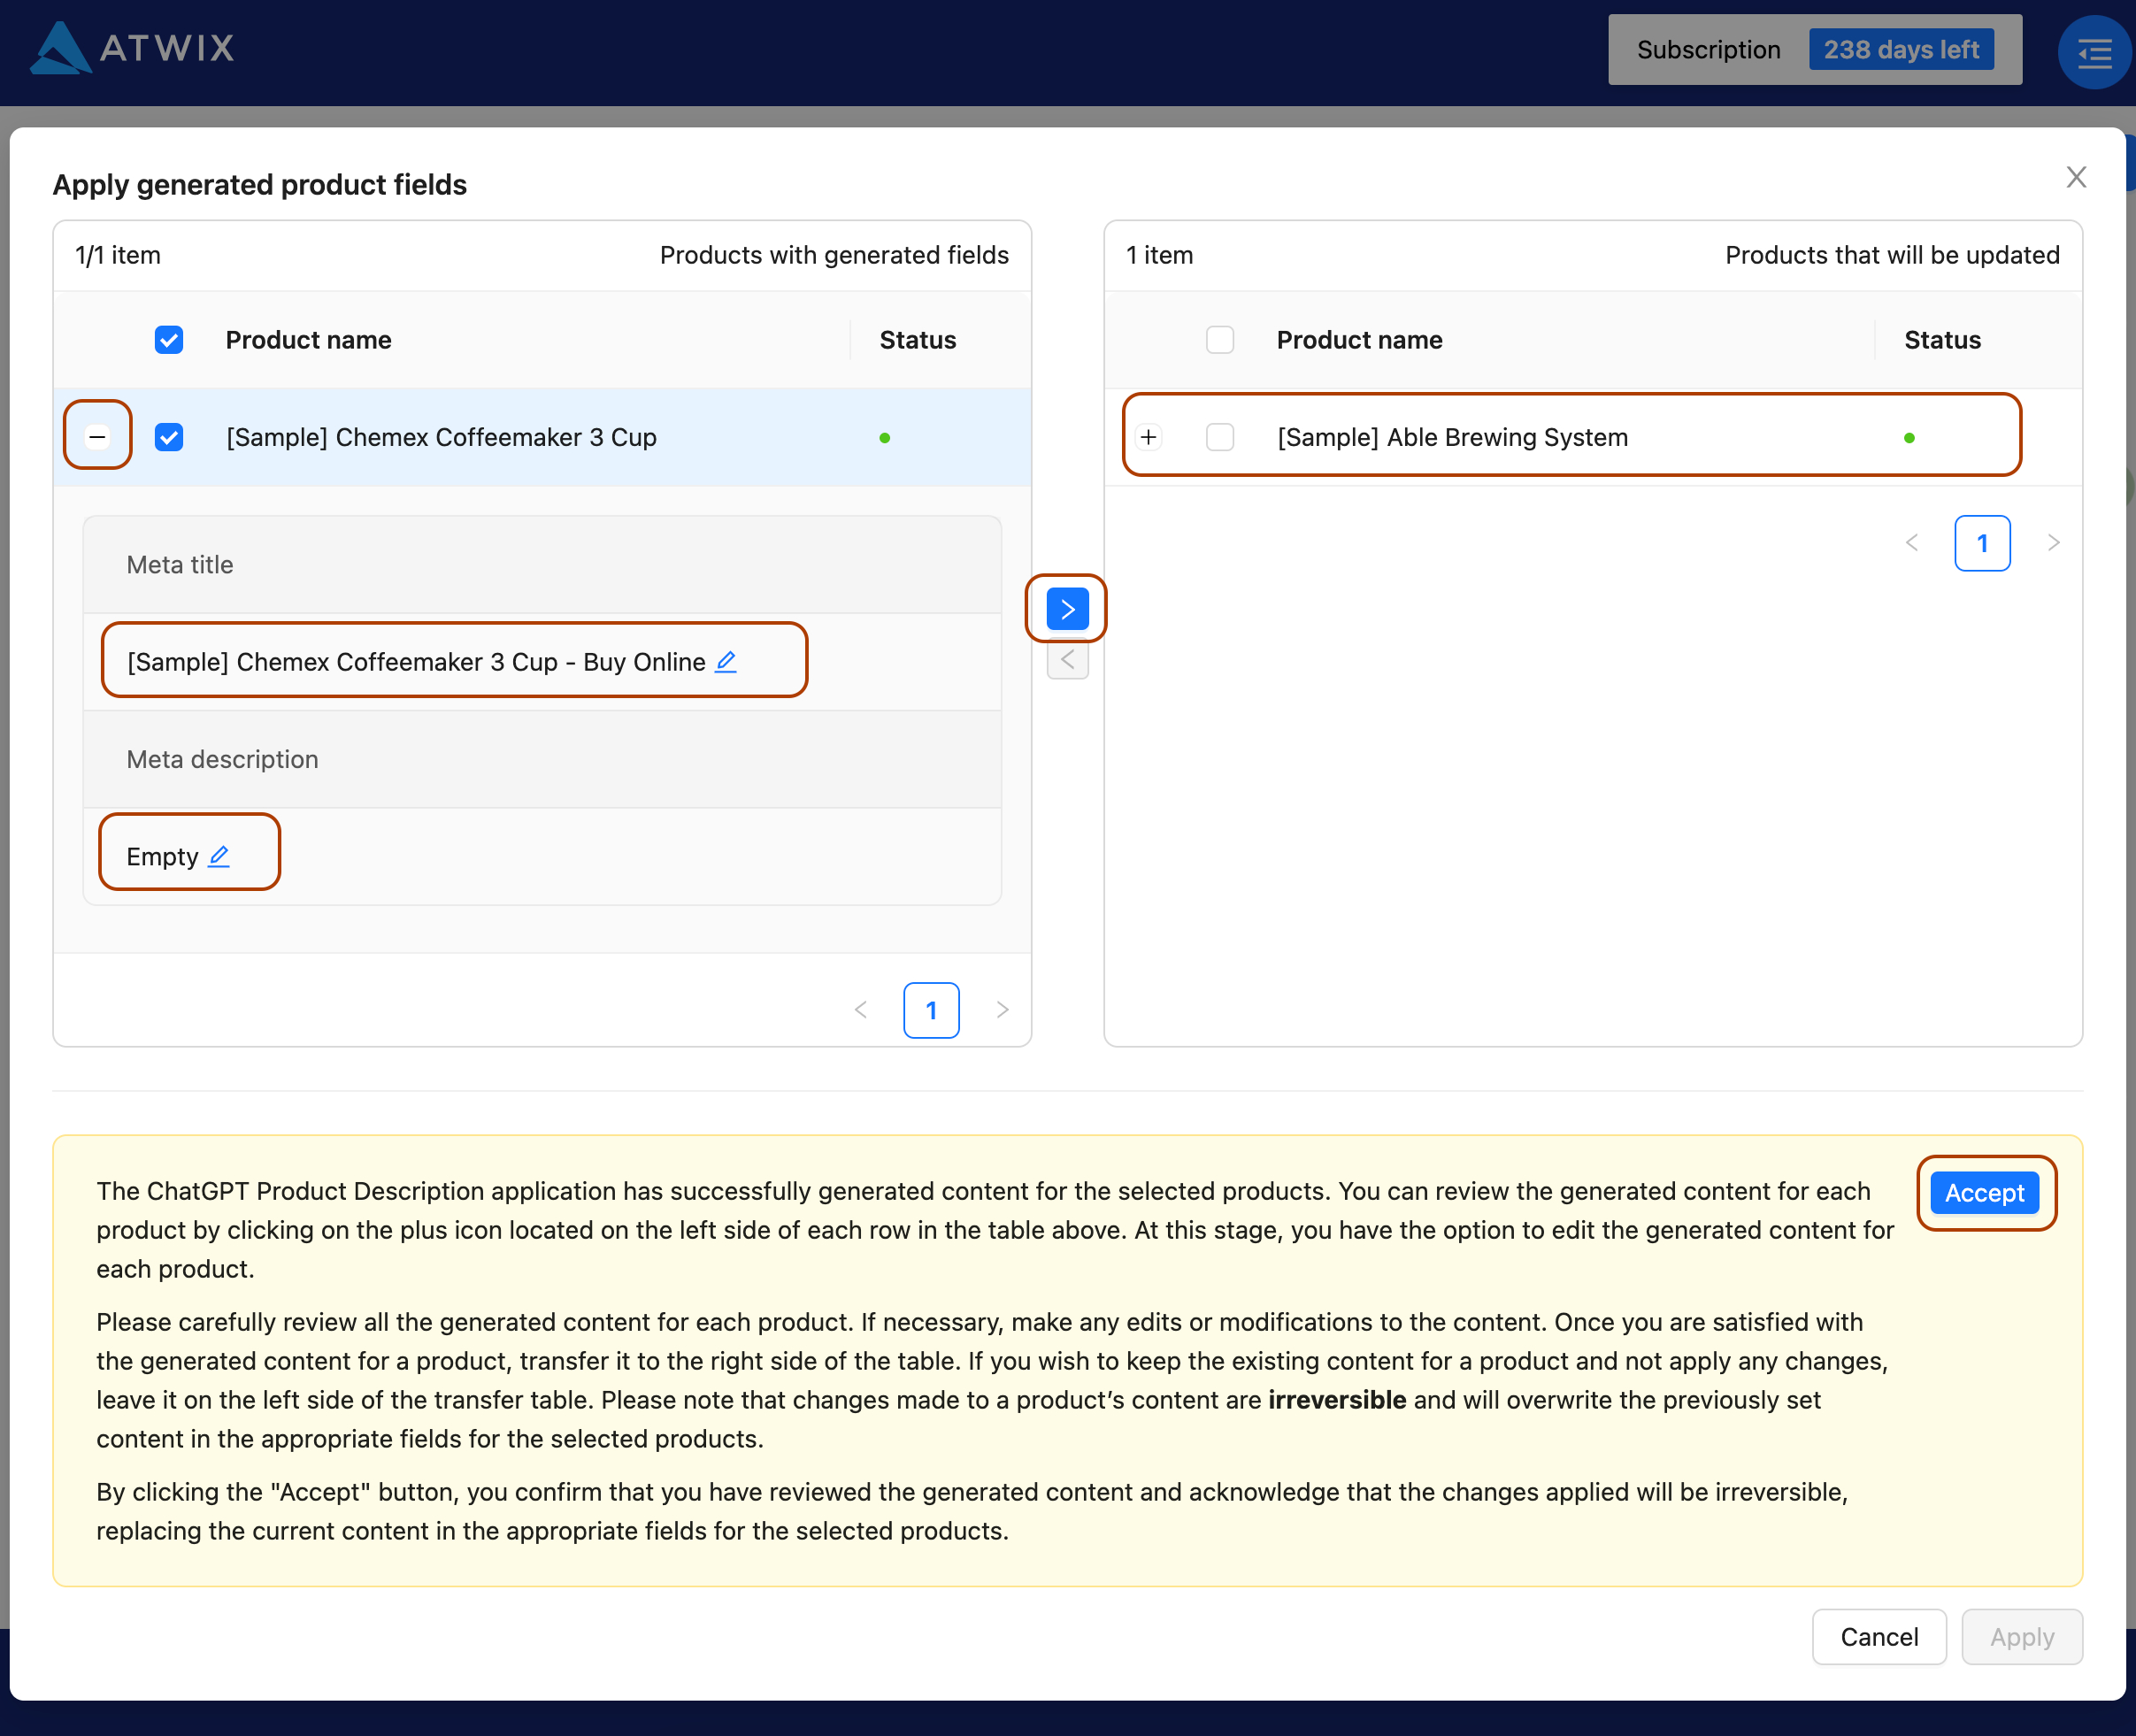The image size is (2136, 1736).
Task: Move selected products right with arrow button
Action: point(1067,609)
